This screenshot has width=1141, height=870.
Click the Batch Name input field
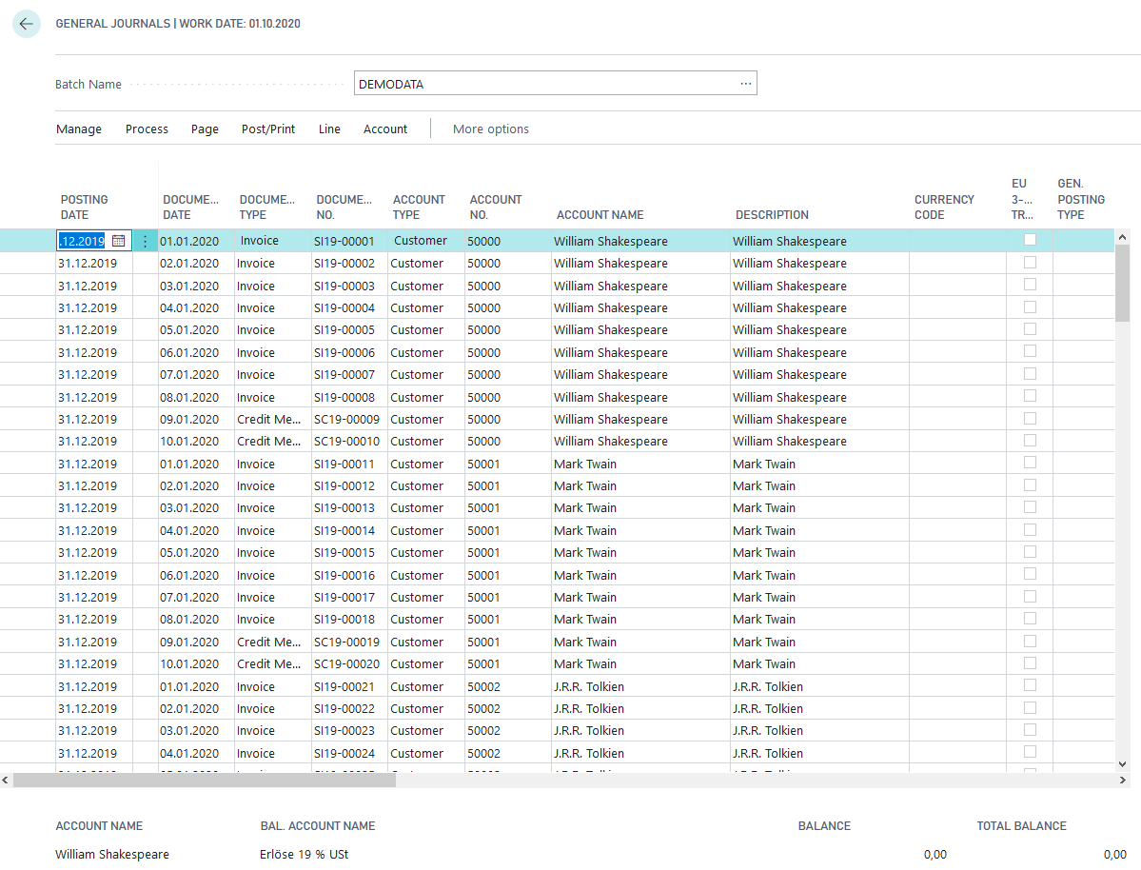[542, 84]
